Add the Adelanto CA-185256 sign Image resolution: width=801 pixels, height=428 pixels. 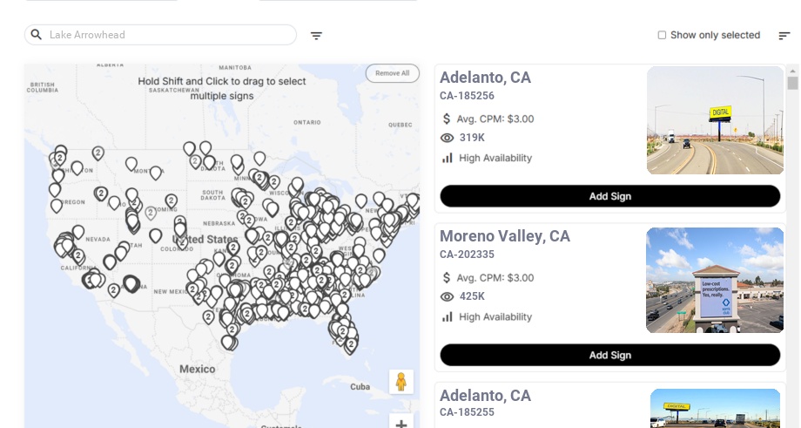[609, 196]
